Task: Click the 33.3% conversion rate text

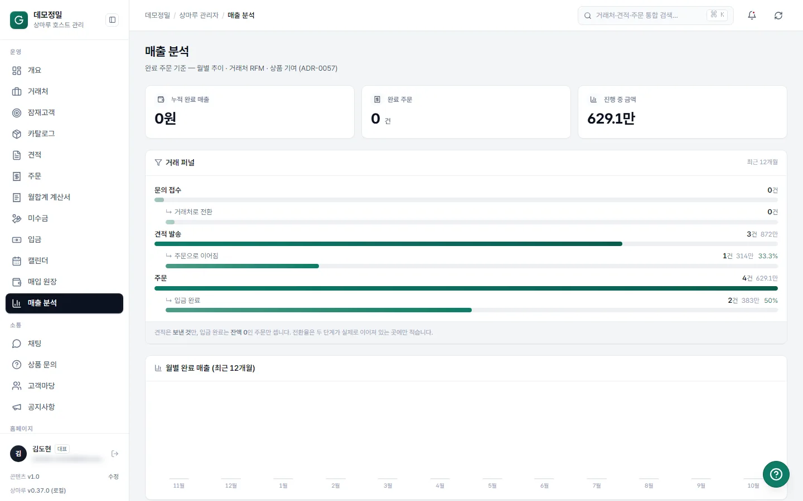Action: click(768, 256)
